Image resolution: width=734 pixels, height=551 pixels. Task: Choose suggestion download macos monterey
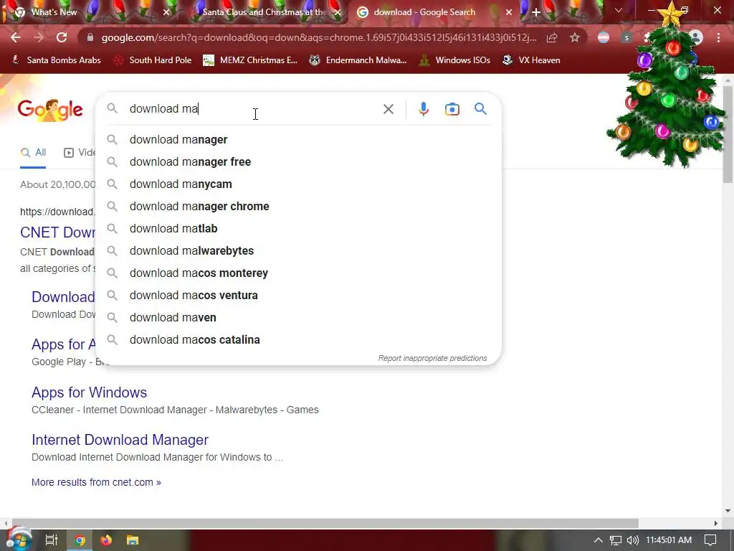[298, 273]
